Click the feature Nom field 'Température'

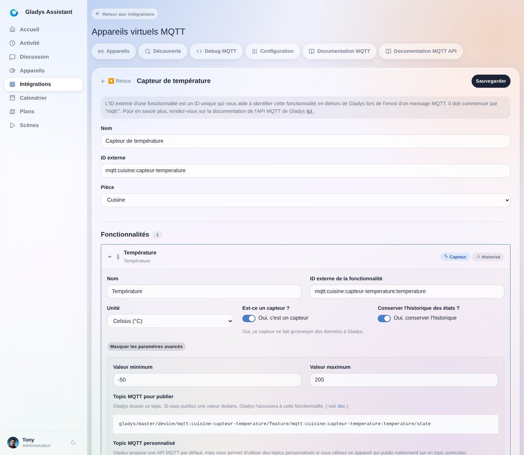204,292
